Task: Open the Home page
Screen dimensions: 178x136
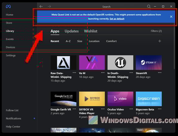Action: coord(10,15)
